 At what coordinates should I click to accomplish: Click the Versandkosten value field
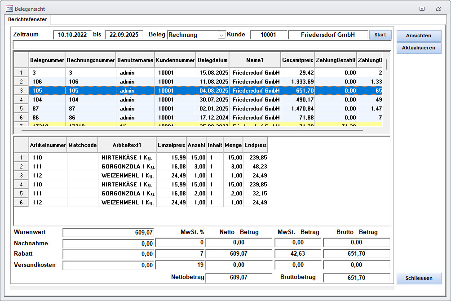(108, 265)
